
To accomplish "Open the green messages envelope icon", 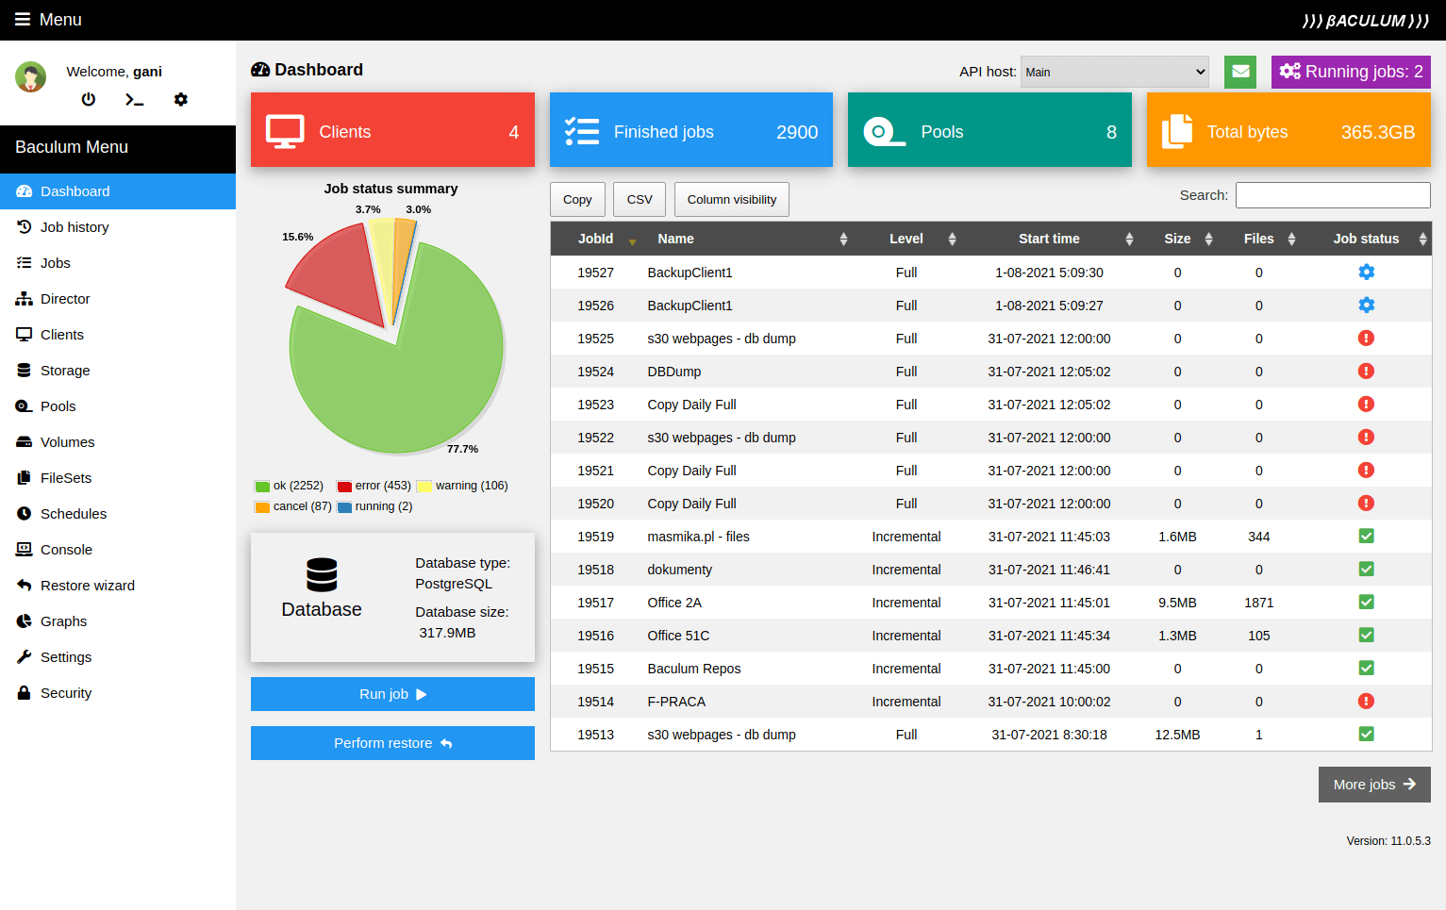I will [x=1239, y=72].
